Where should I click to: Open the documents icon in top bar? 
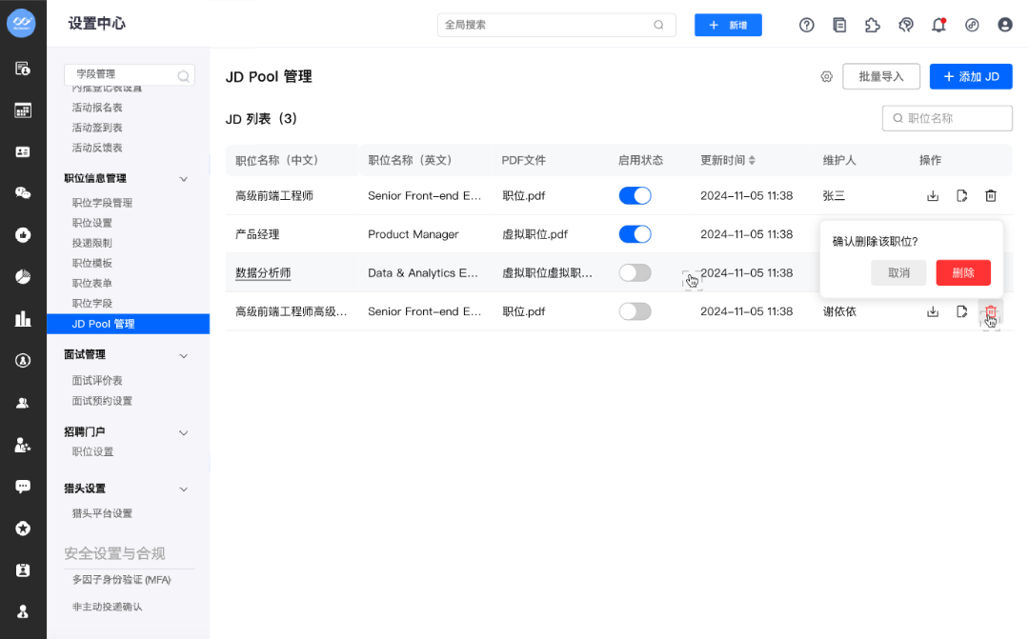click(x=839, y=25)
